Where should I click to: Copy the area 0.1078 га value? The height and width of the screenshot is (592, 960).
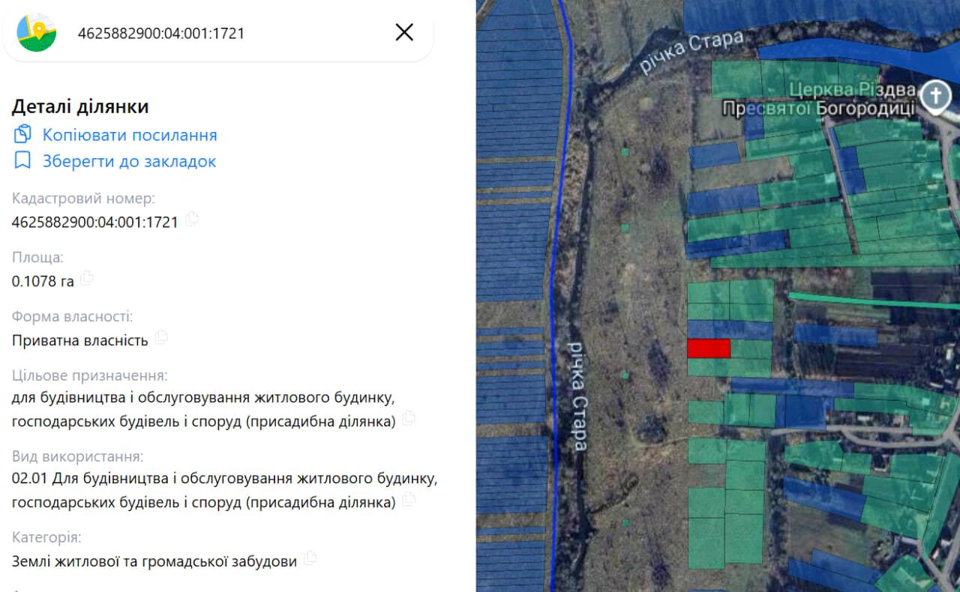coord(87,279)
